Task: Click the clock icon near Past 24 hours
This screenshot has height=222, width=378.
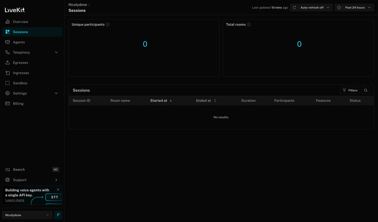Action: point(339,8)
